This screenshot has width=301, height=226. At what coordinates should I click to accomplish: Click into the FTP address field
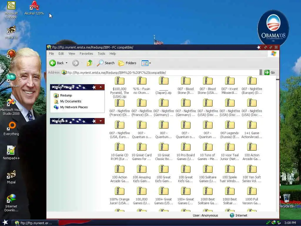click(160, 72)
